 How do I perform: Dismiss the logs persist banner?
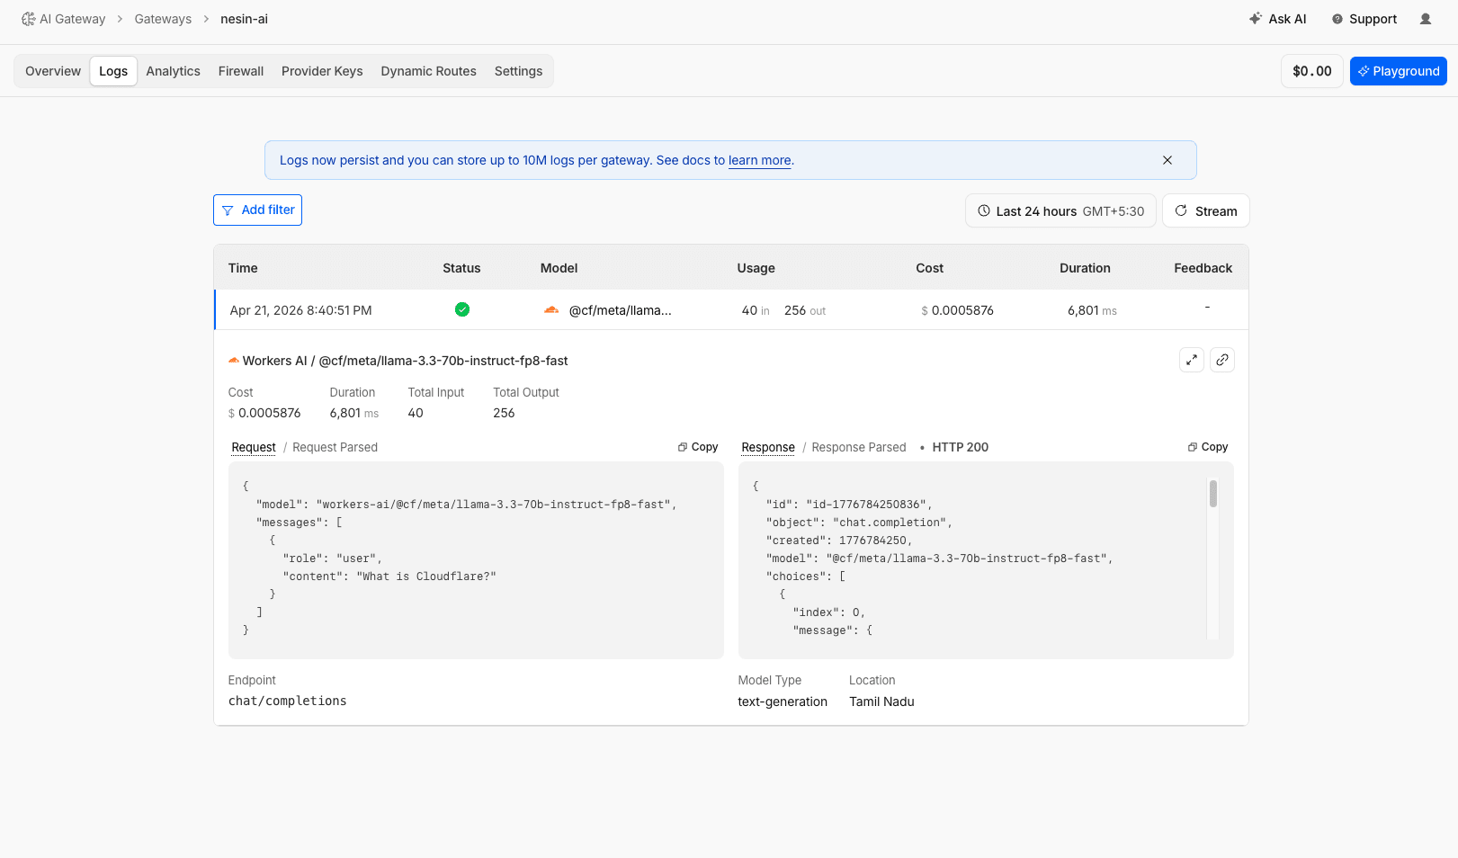pos(1167,160)
